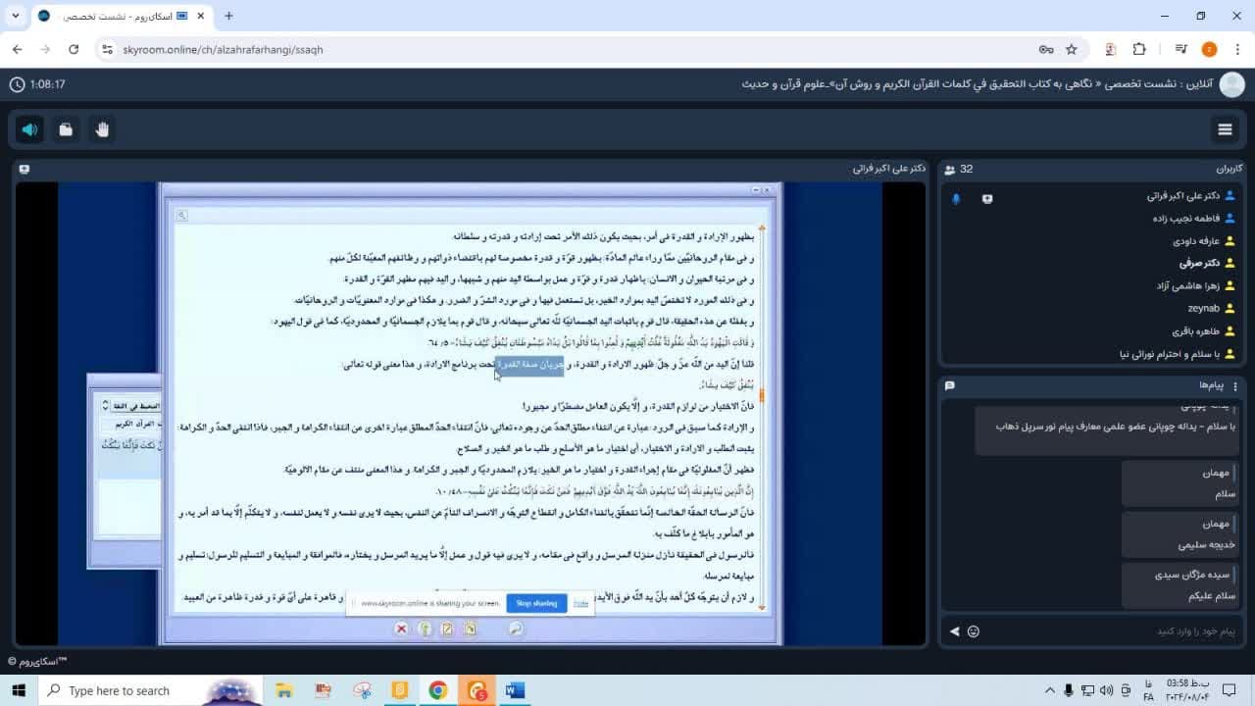1255x706 pixels.
Task: Toggle microphone icon next to دکتر علی اکبر فراتی
Action: click(x=956, y=198)
